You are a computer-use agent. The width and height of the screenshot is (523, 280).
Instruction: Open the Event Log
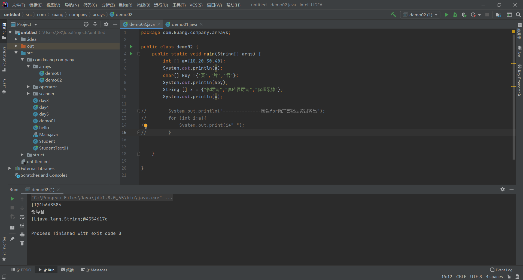[x=501, y=270]
